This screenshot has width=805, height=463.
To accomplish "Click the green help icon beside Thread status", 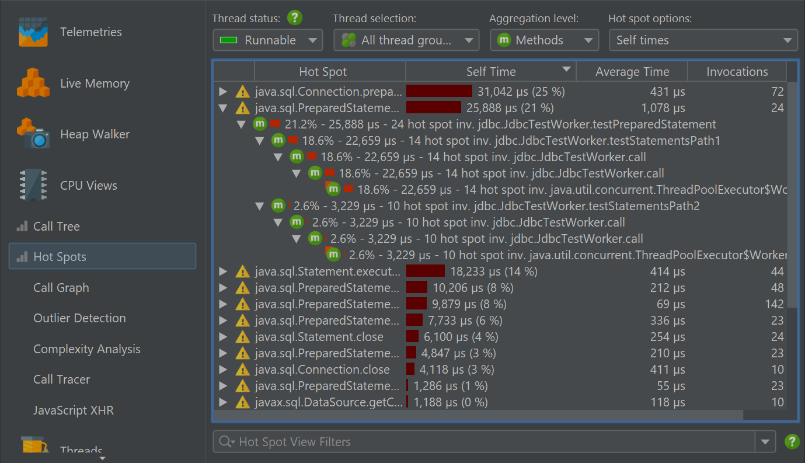I will [295, 18].
